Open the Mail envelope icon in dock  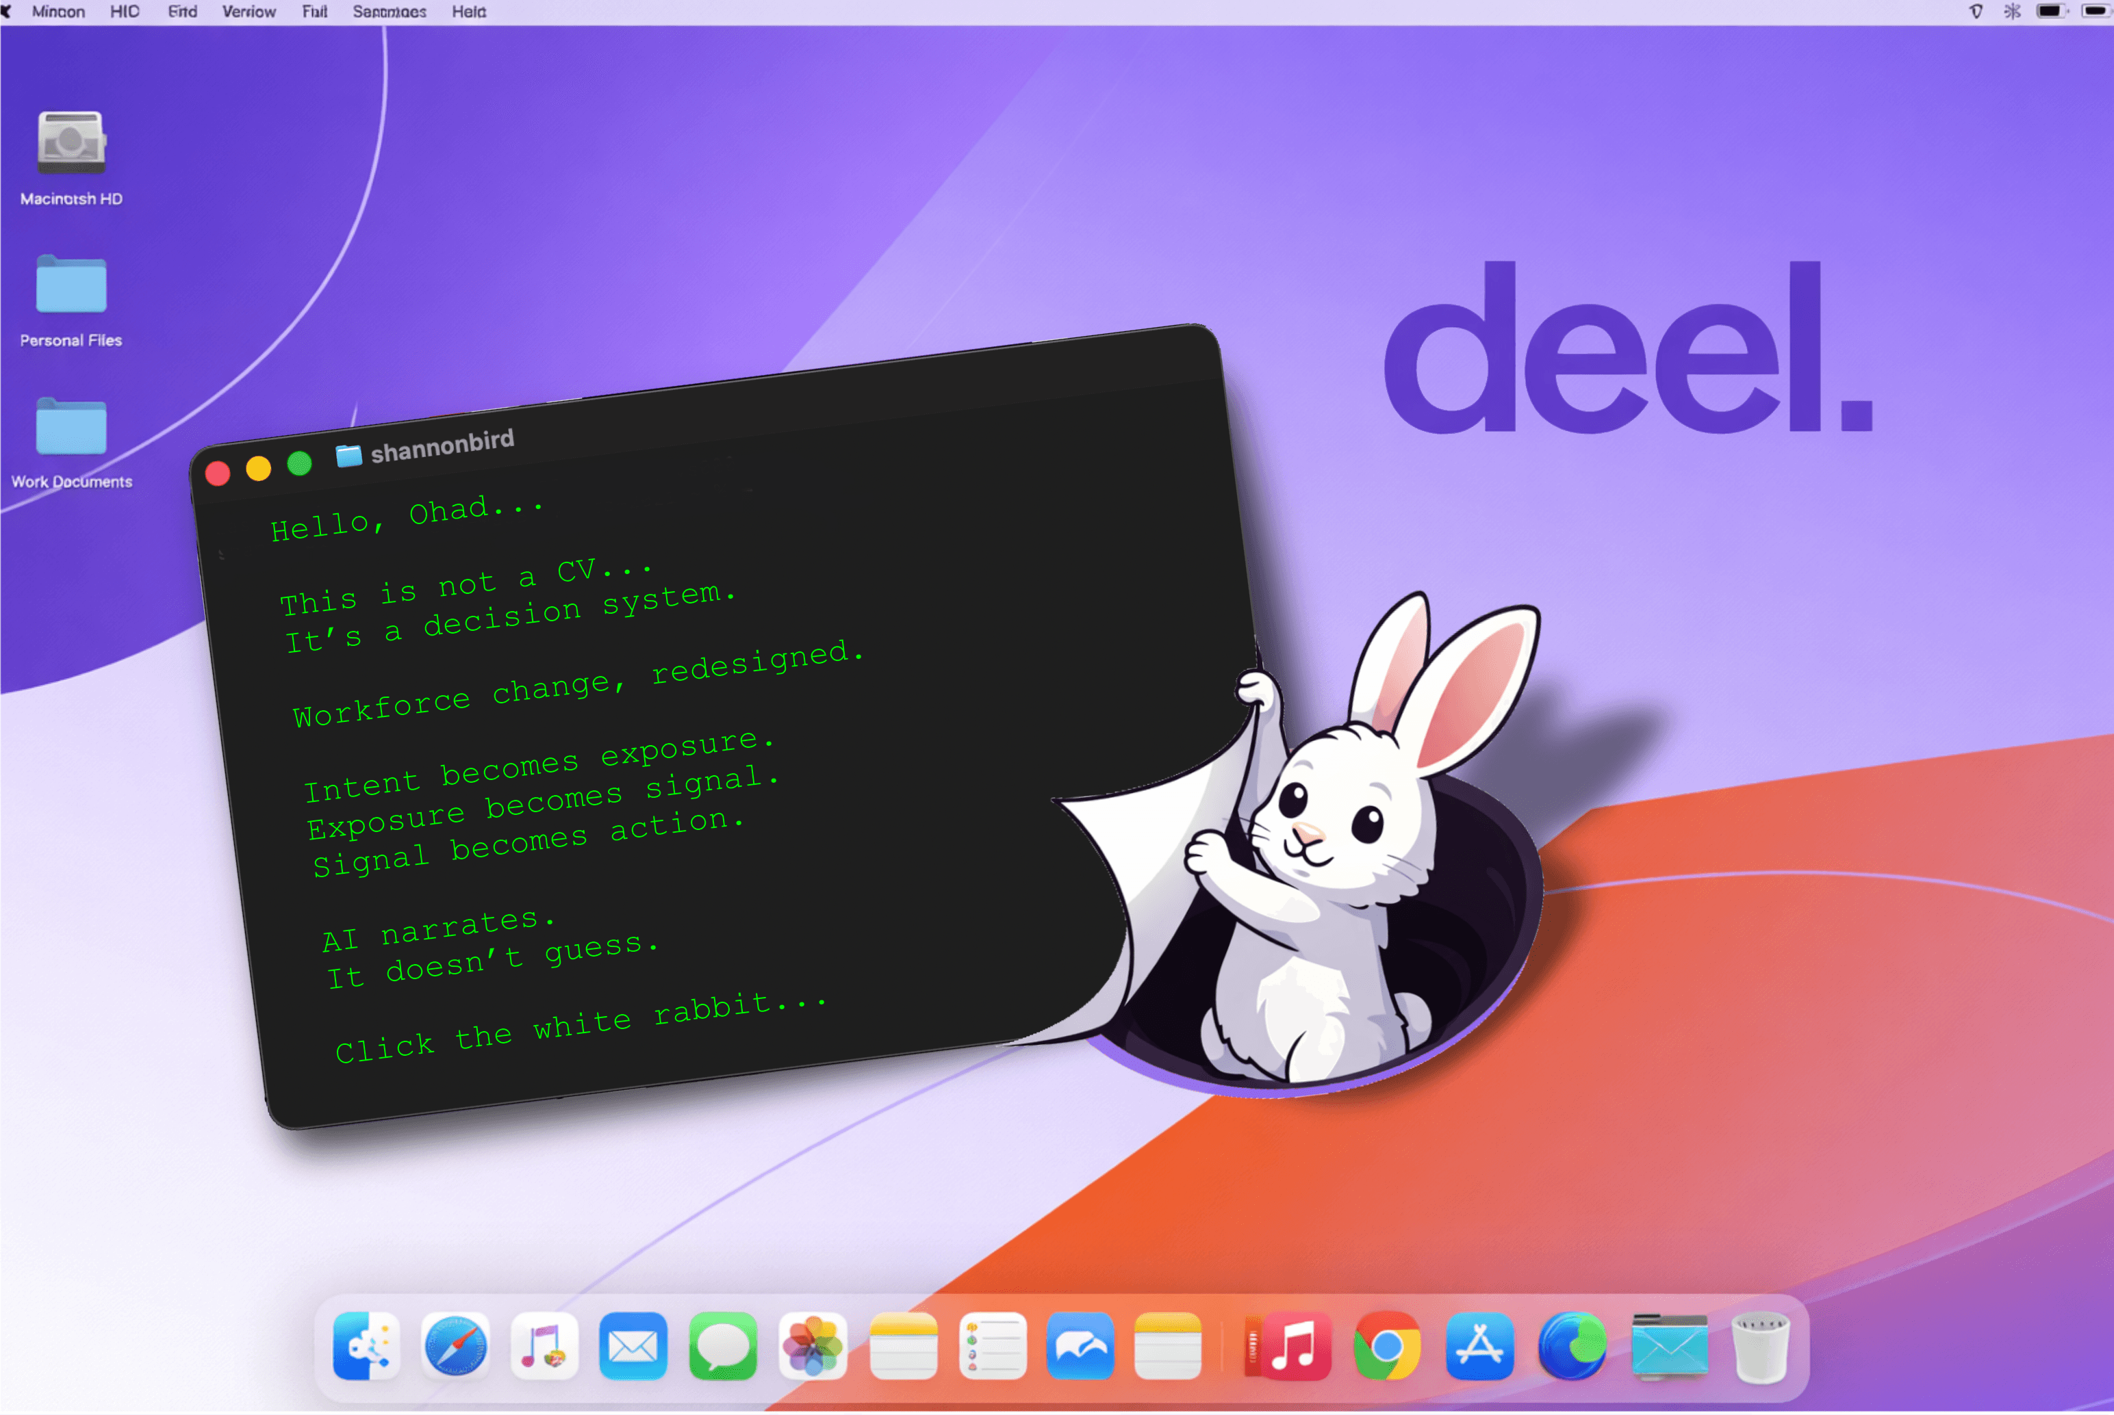[x=633, y=1347]
